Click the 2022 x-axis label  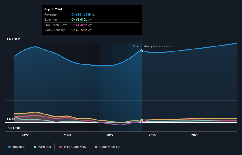pyautogui.click(x=25, y=135)
